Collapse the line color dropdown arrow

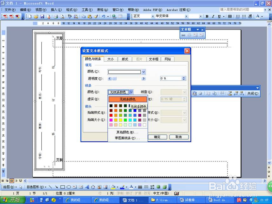[131, 92]
